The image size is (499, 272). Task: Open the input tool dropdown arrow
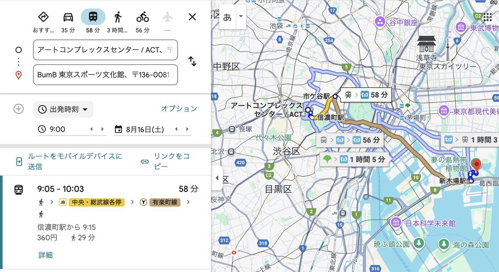coord(240,17)
